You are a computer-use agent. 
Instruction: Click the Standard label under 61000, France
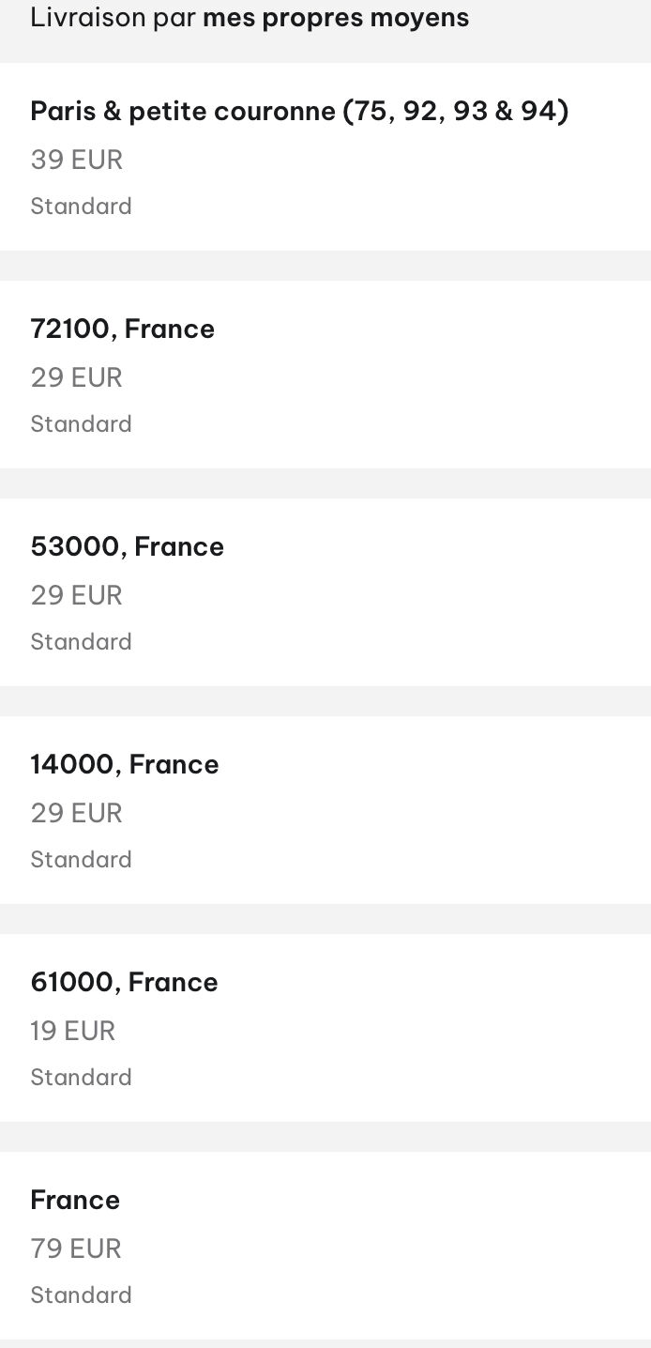click(82, 1077)
